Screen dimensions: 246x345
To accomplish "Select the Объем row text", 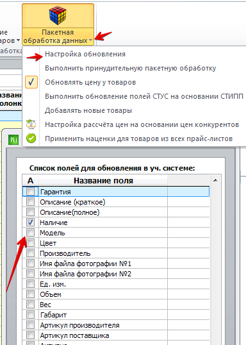I will click(x=51, y=294).
